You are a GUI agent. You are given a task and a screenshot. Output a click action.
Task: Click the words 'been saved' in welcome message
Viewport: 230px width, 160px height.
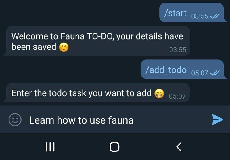point(34,47)
